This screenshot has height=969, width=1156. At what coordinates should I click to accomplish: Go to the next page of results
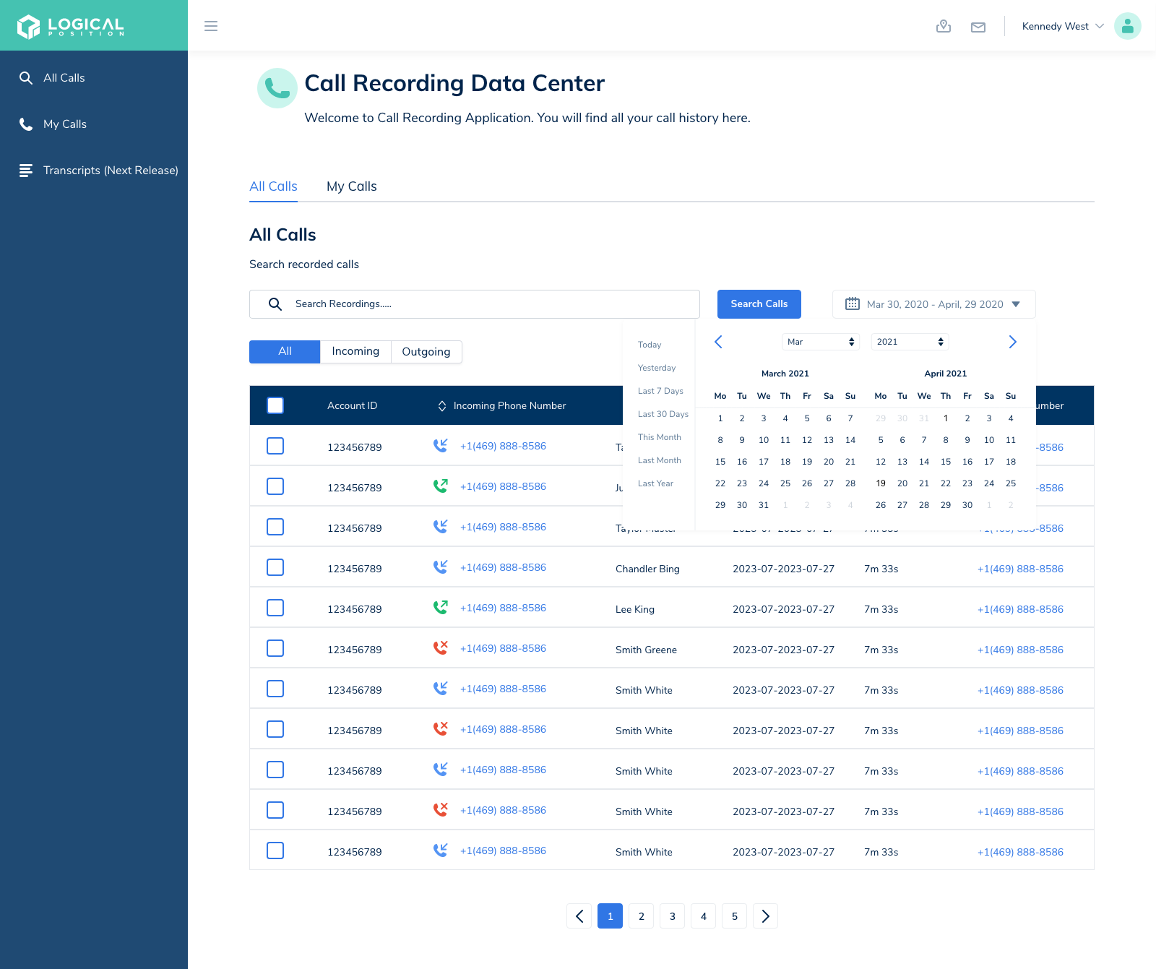tap(765, 916)
